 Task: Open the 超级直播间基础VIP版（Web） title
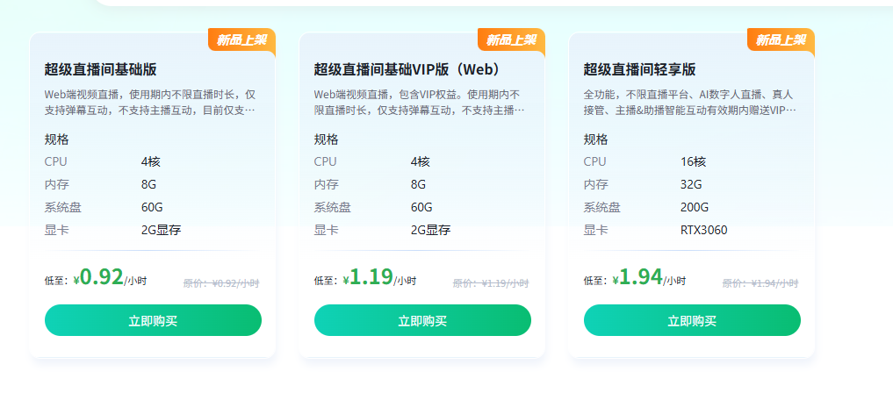[407, 69]
